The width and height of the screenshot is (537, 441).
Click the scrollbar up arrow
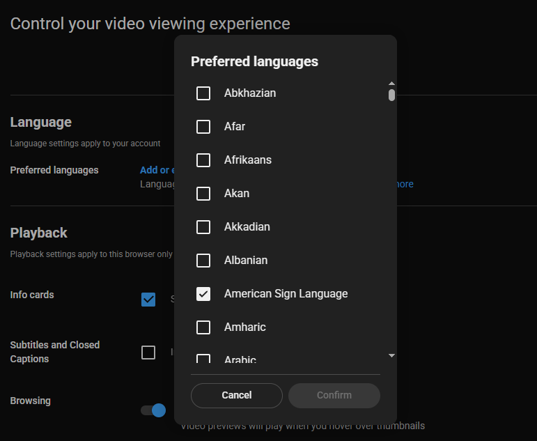(x=392, y=84)
